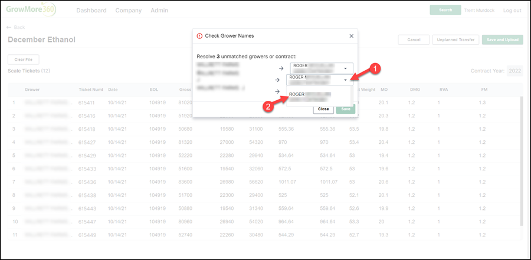Click the green Save button in dialog

(x=345, y=109)
